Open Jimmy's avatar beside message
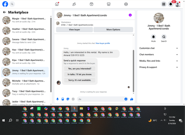 pos(58,83)
